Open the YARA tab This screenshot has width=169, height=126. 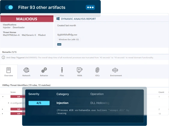[x=80, y=72]
